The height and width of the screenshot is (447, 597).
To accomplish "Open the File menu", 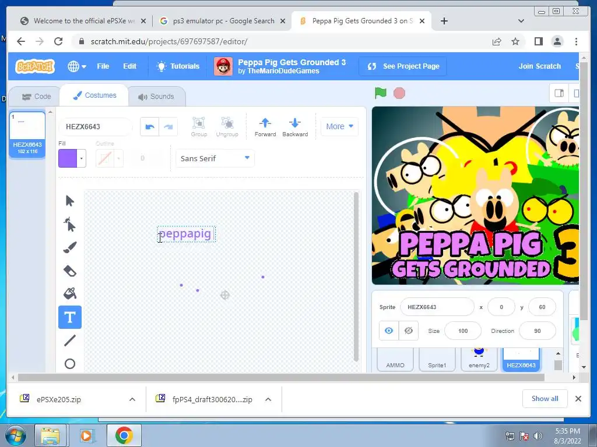I will click(103, 66).
